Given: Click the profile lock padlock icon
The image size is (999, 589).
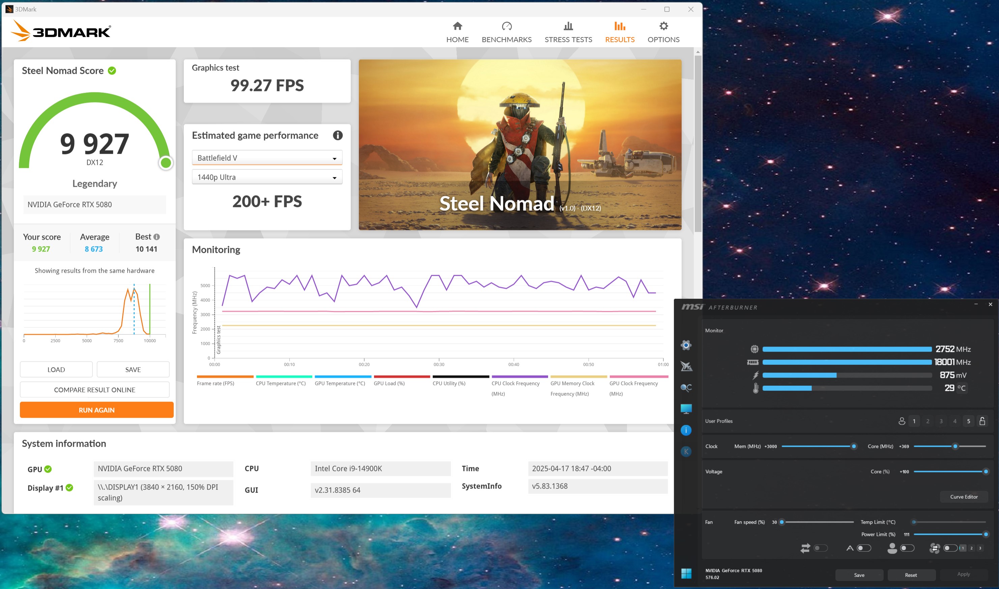Looking at the screenshot, I should pos(982,421).
